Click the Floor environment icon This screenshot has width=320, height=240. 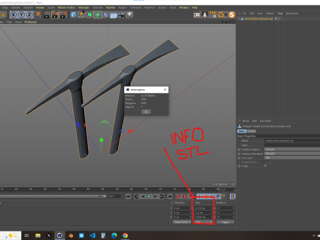[x=113, y=15]
